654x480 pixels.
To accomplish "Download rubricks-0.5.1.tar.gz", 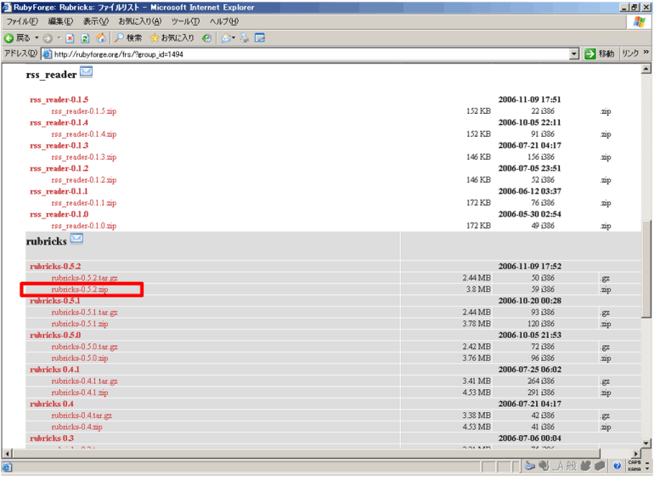I will [84, 313].
